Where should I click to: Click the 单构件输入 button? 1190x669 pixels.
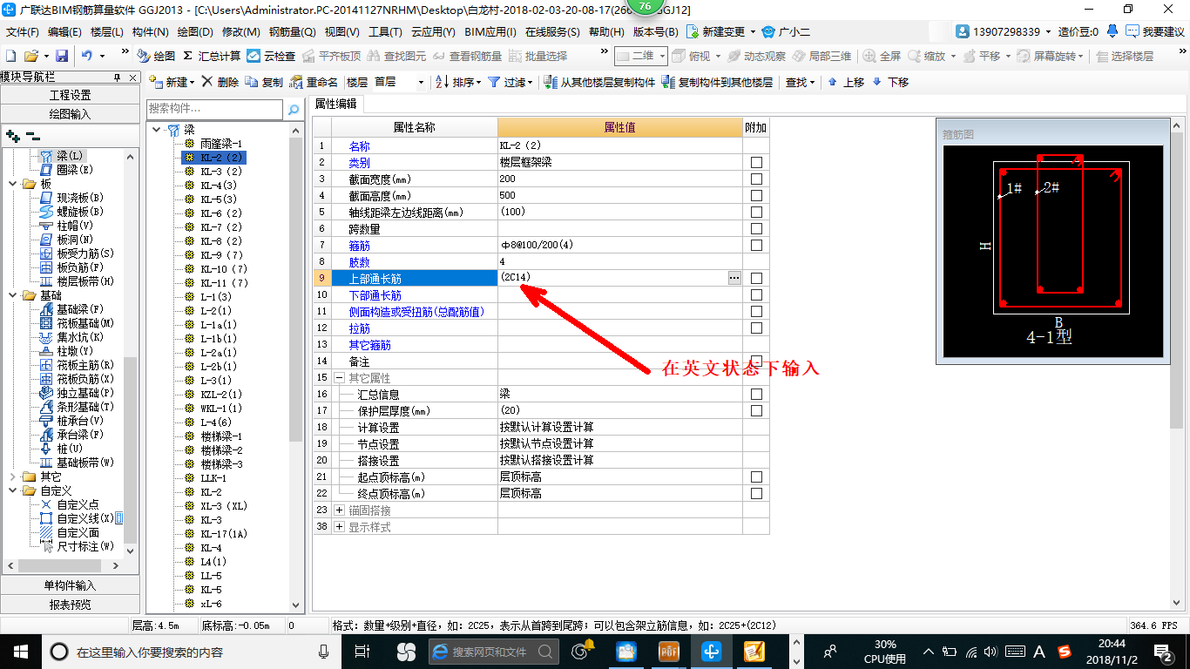point(70,585)
